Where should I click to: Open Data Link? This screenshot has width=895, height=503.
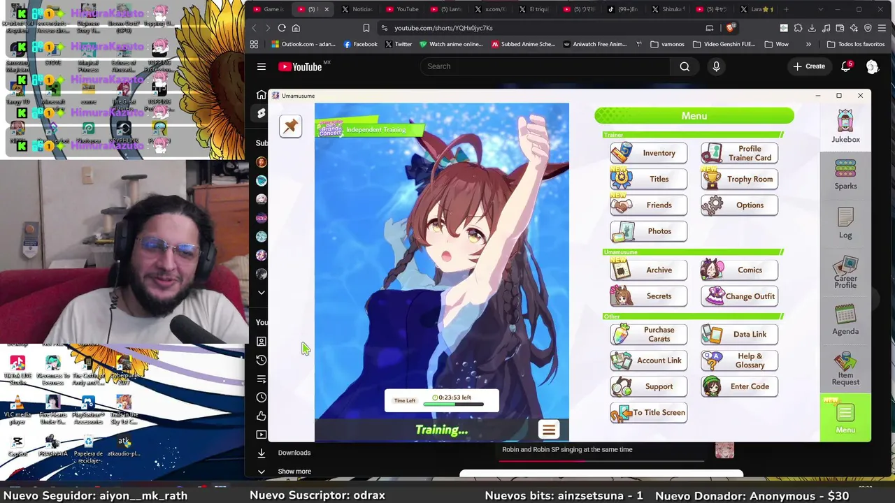click(x=739, y=335)
